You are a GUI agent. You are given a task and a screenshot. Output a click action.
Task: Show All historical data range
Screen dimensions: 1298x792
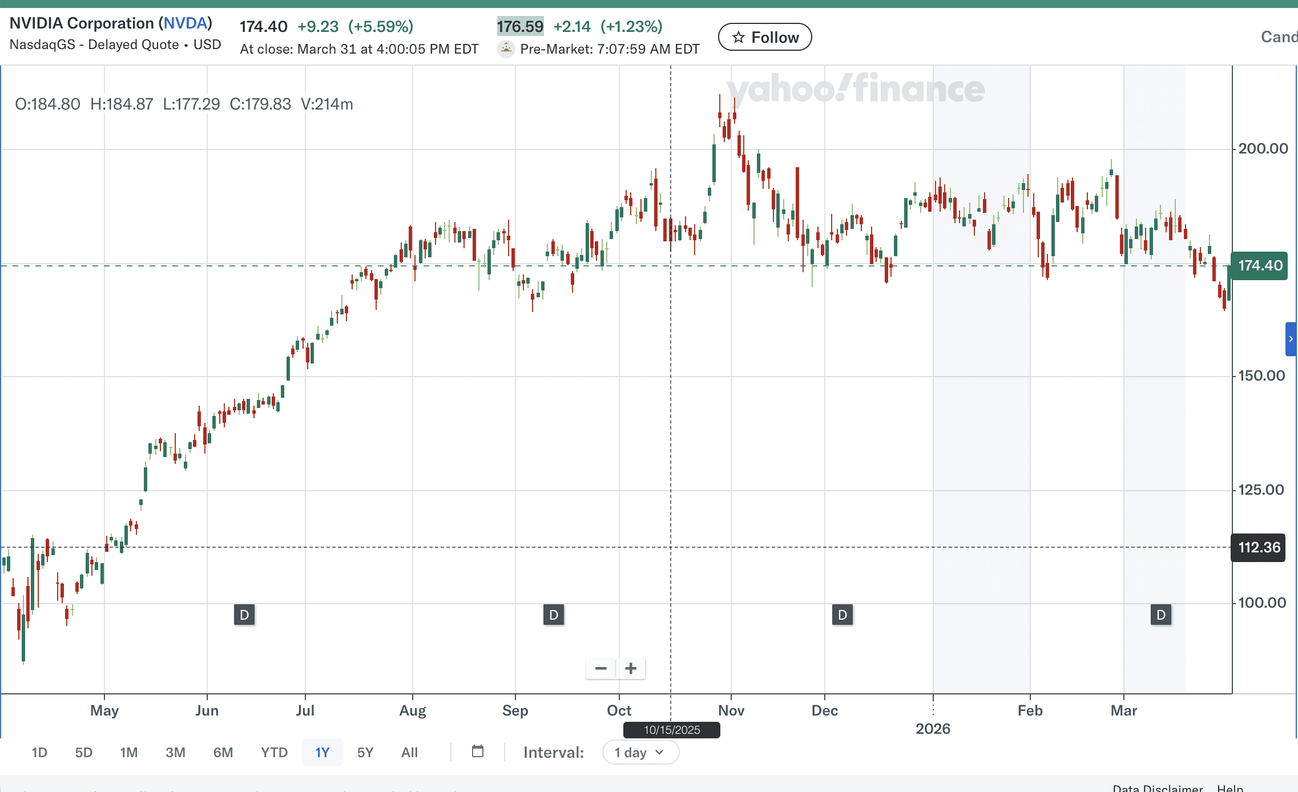409,752
